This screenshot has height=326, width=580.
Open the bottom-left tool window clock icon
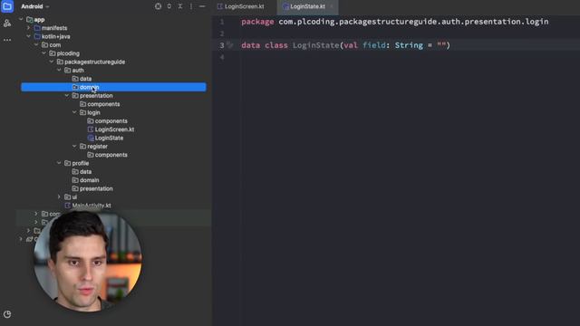pos(7,314)
